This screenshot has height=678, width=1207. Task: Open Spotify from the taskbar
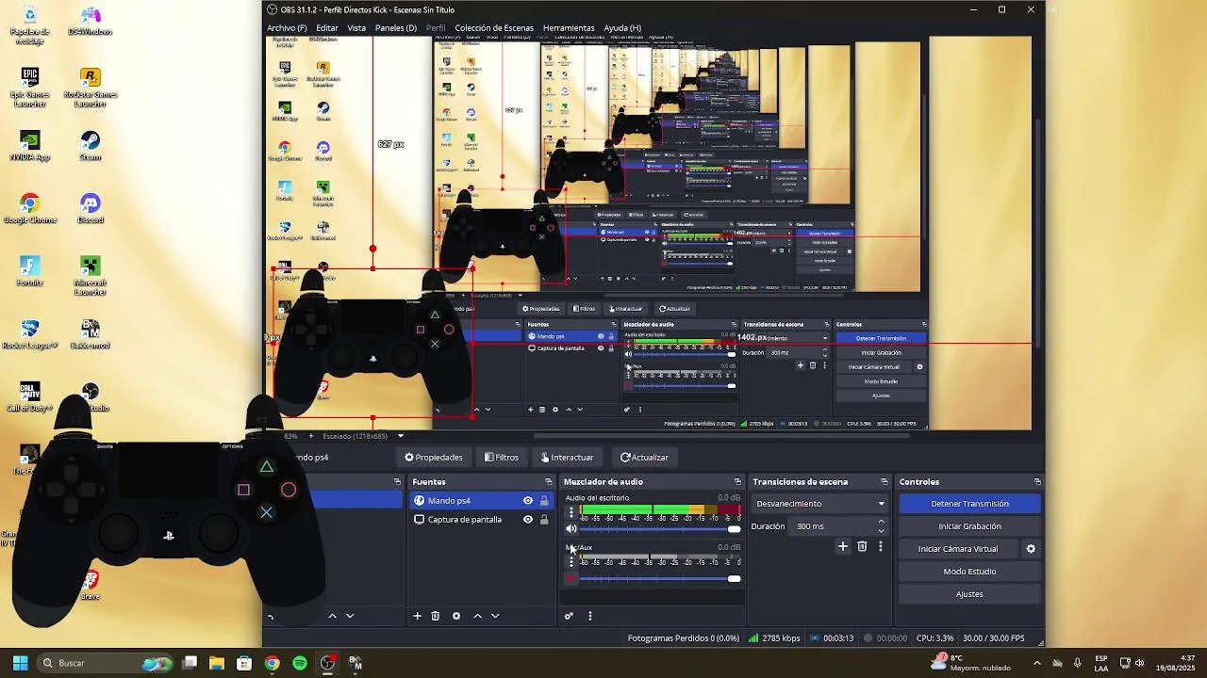(300, 663)
